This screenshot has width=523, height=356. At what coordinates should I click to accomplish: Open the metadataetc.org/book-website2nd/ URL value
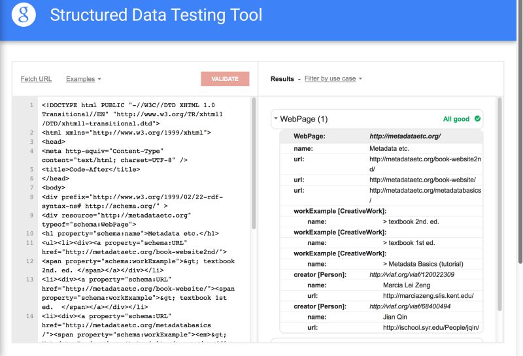coord(425,163)
